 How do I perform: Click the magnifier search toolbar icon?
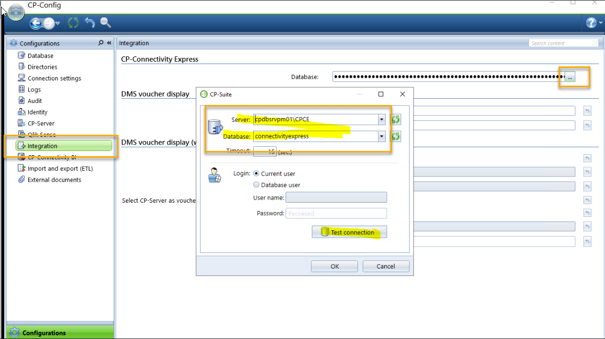105,22
